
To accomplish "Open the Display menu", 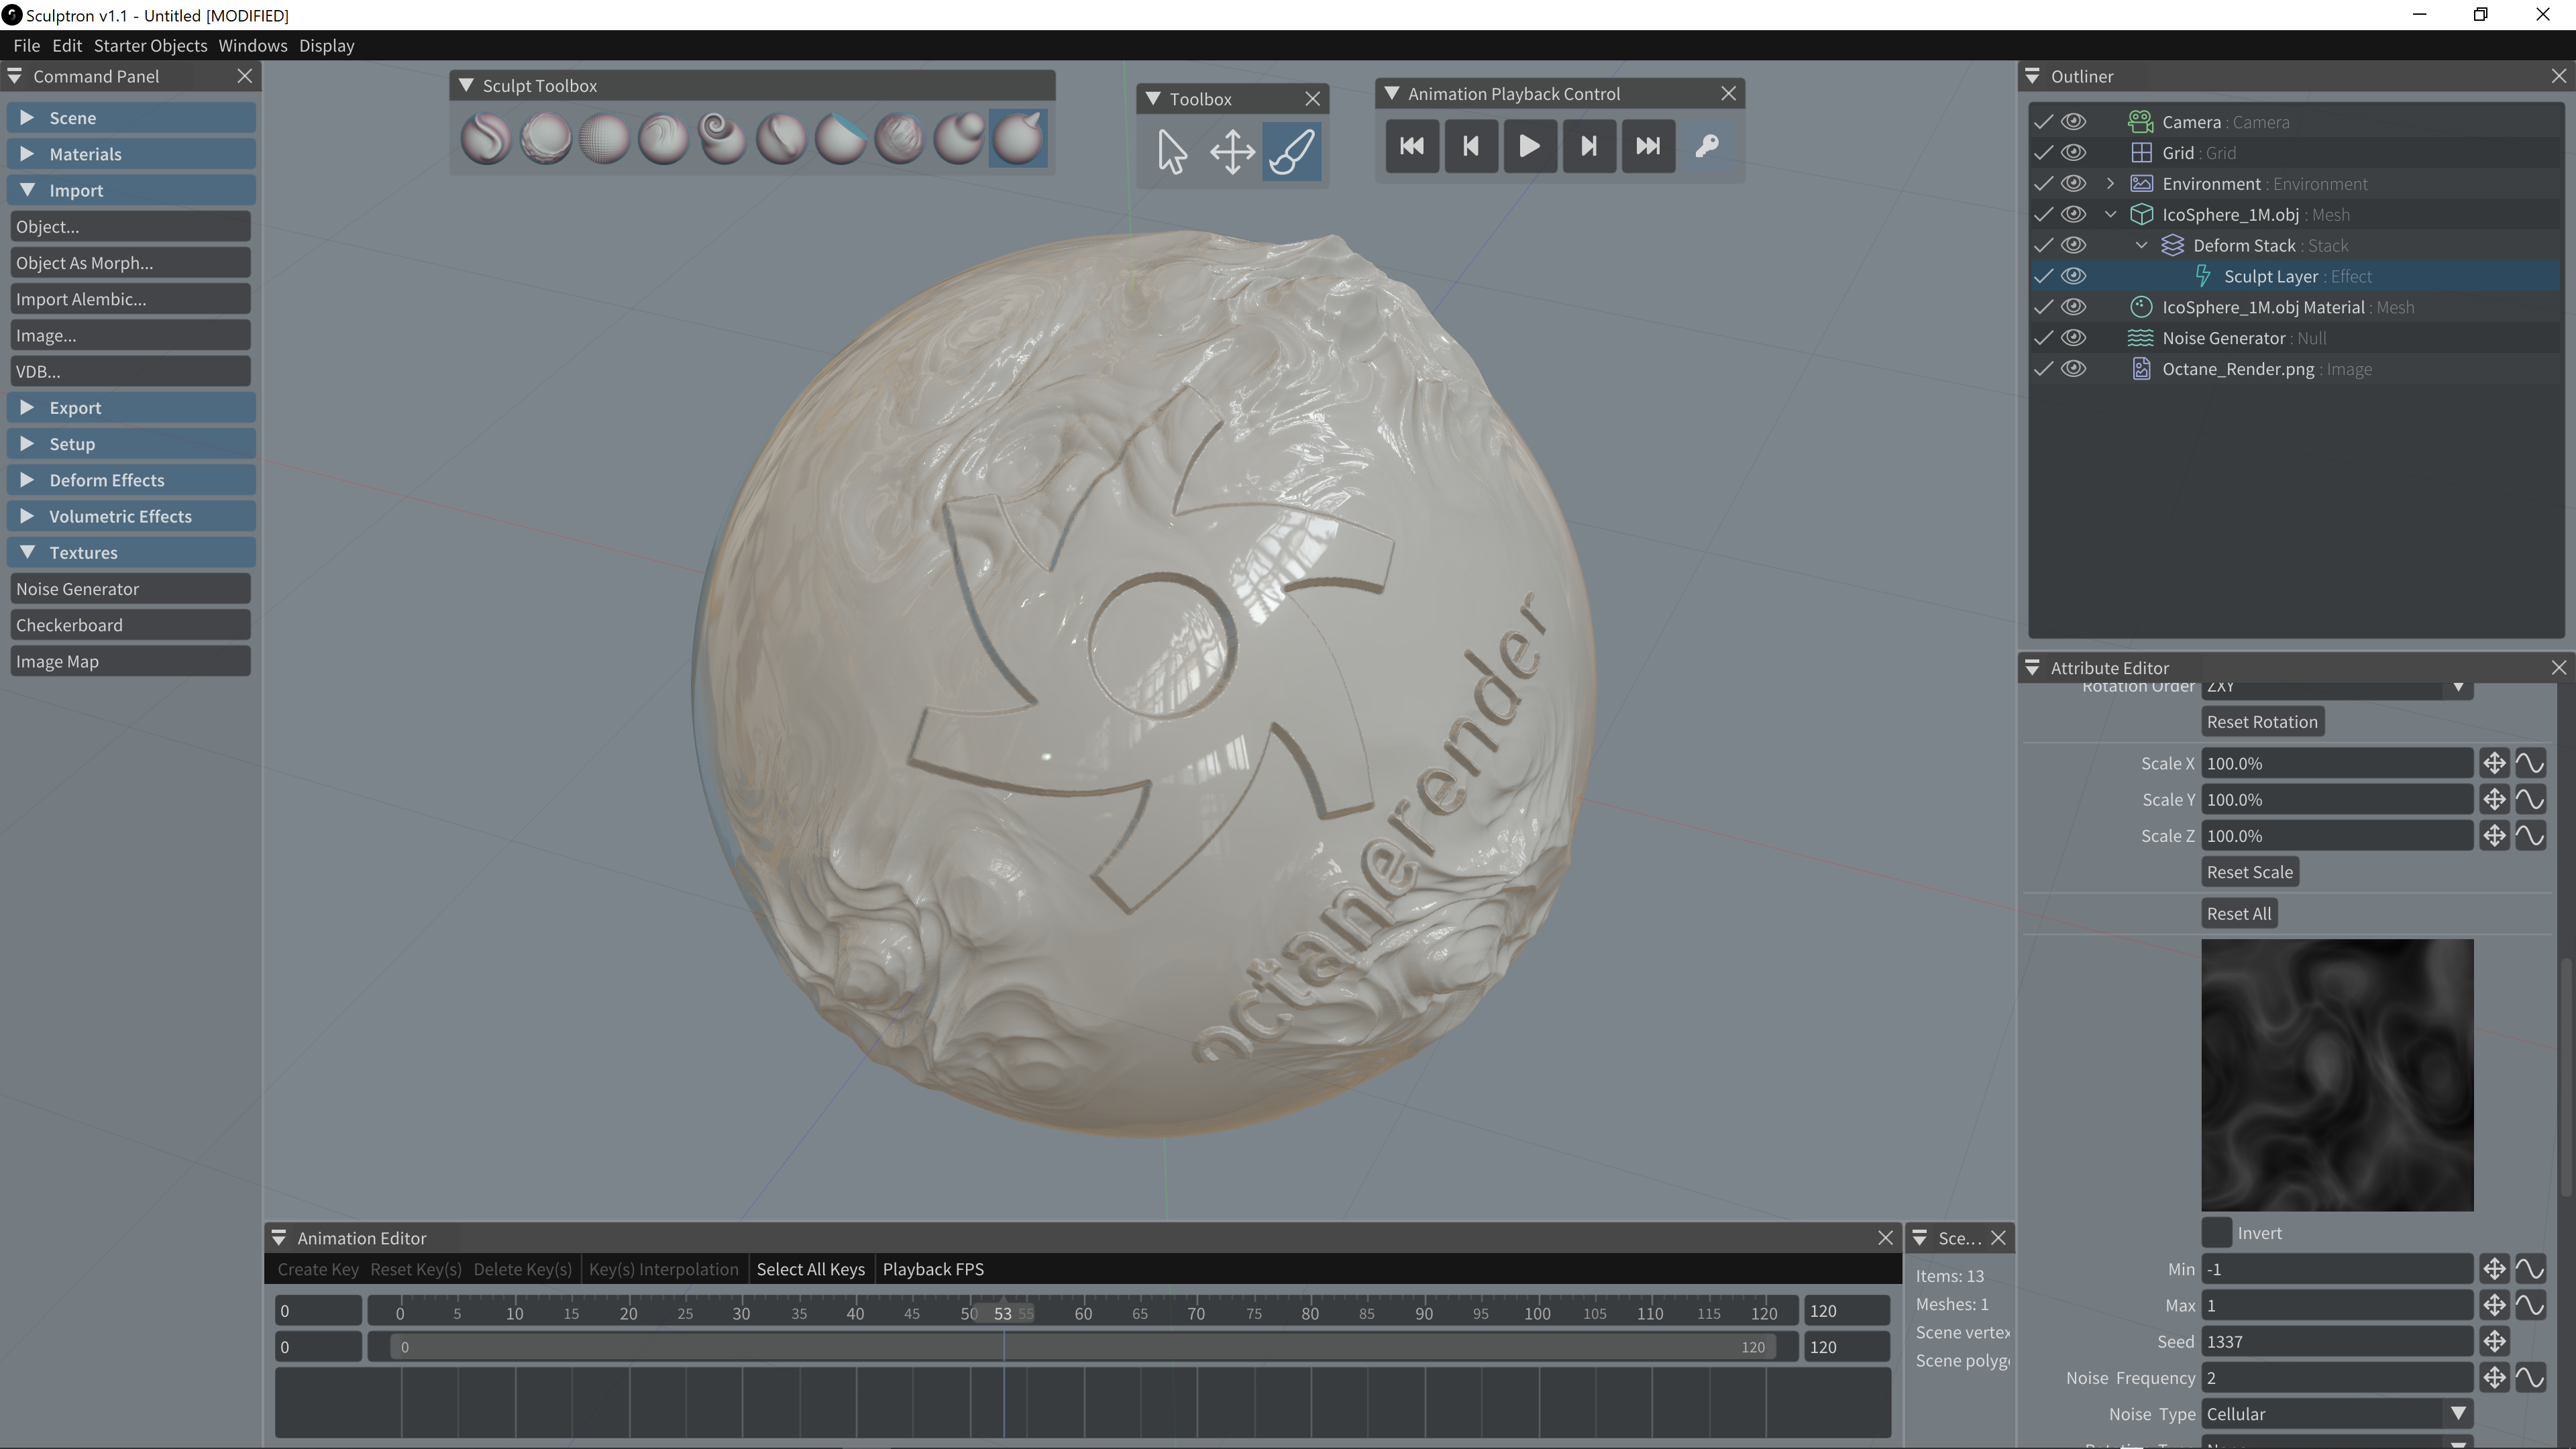I will point(326,46).
